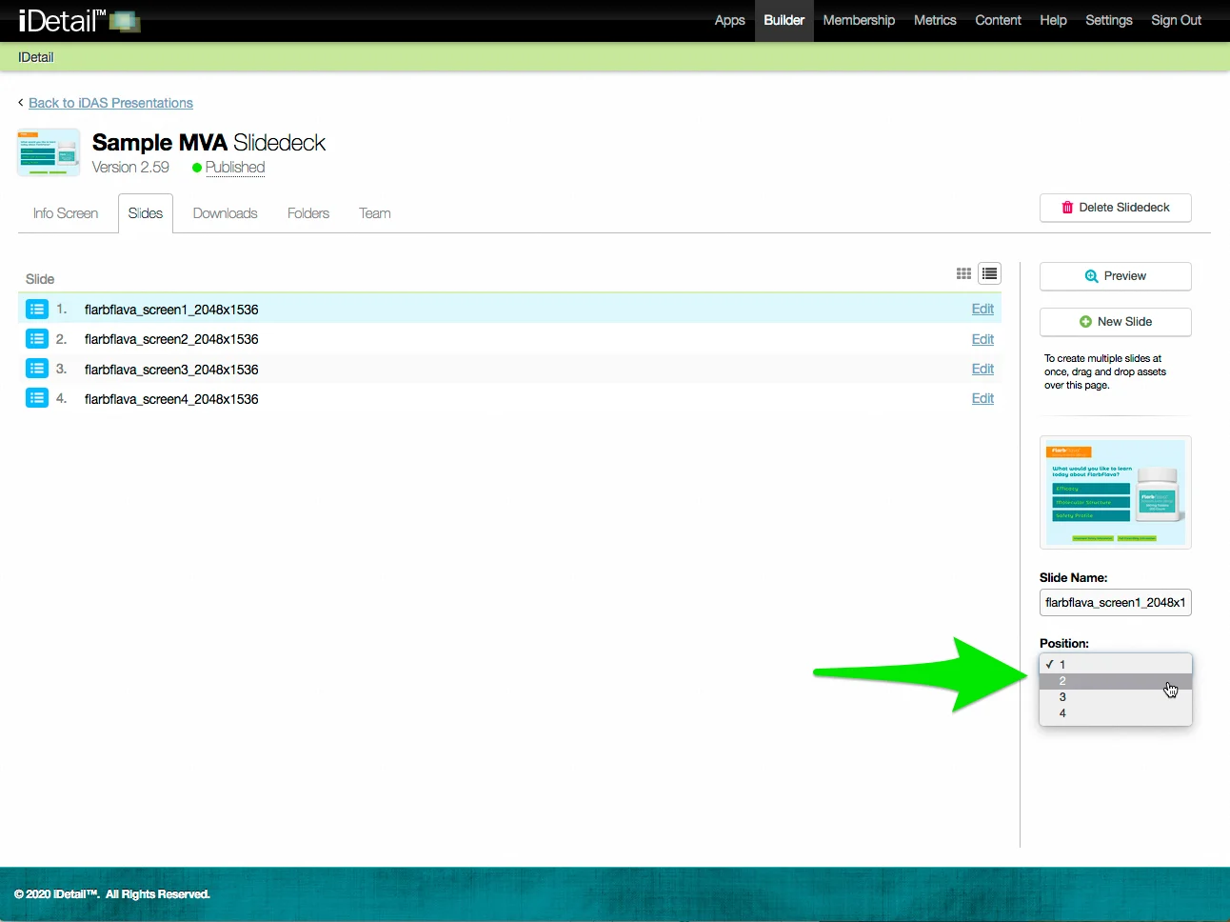Click Sign Out
Screen dimensions: 1230x922
tap(1177, 20)
